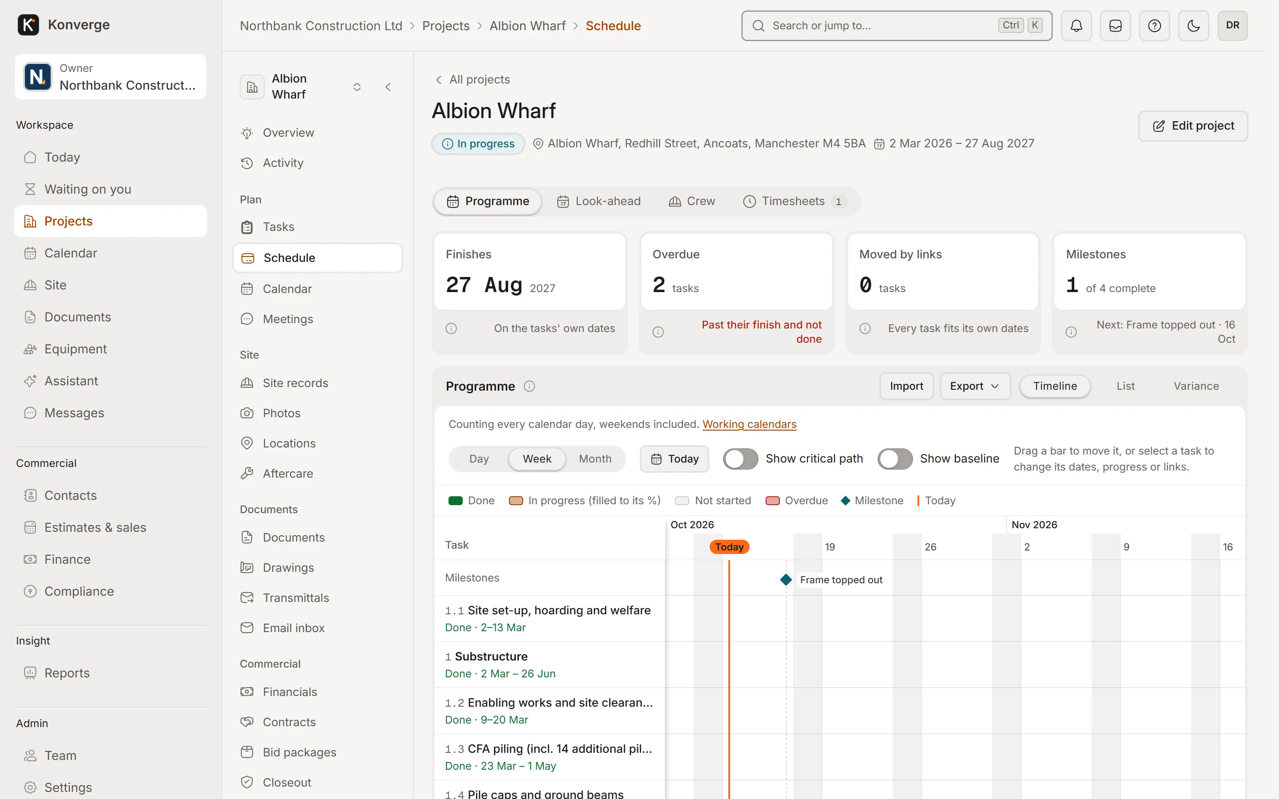Click info icon under Overdue card
Image resolution: width=1279 pixels, height=799 pixels.
pyautogui.click(x=657, y=332)
